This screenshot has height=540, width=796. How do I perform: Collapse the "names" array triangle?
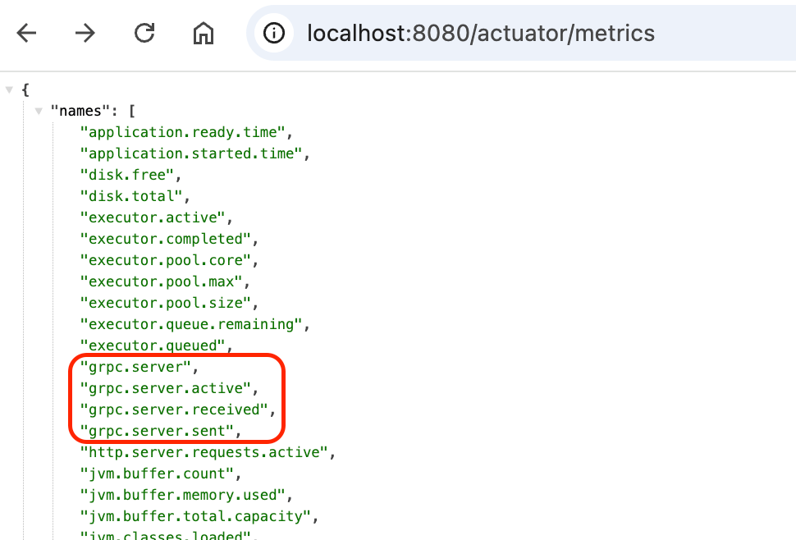click(x=38, y=111)
